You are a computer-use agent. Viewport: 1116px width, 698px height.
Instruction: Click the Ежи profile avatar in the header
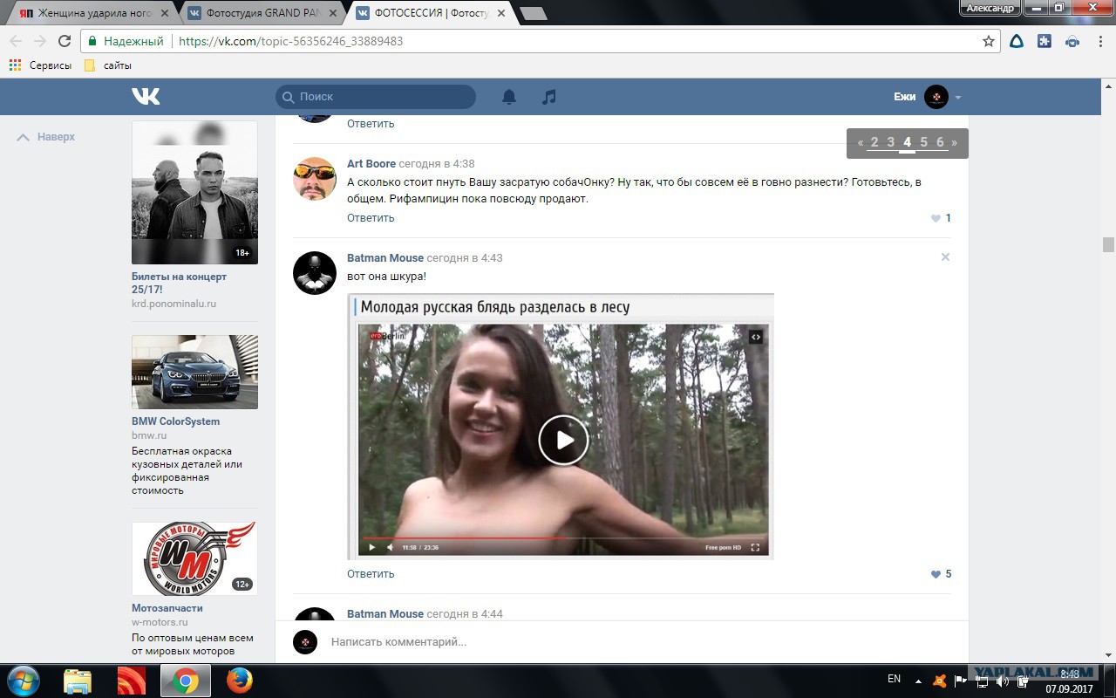(x=936, y=97)
